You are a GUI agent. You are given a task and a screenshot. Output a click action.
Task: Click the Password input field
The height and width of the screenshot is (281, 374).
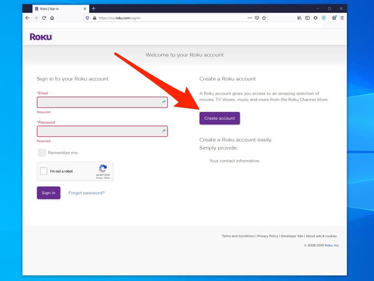pyautogui.click(x=103, y=131)
